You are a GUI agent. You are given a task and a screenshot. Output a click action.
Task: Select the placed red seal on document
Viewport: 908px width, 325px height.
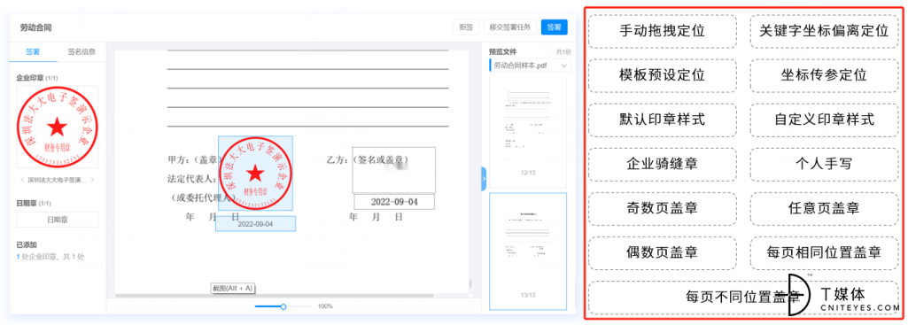point(255,174)
